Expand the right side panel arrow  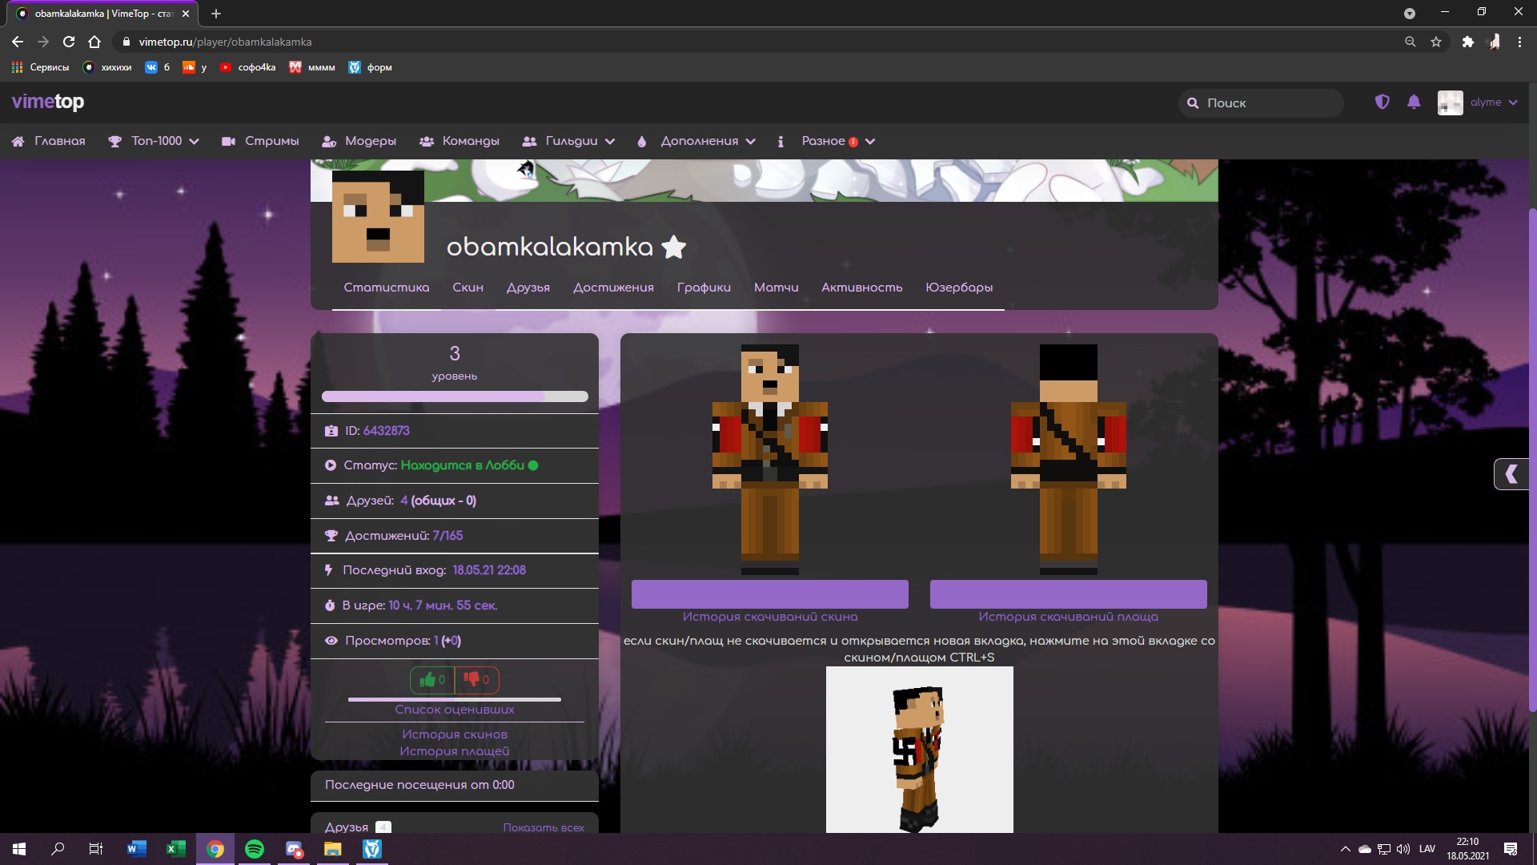1511,474
